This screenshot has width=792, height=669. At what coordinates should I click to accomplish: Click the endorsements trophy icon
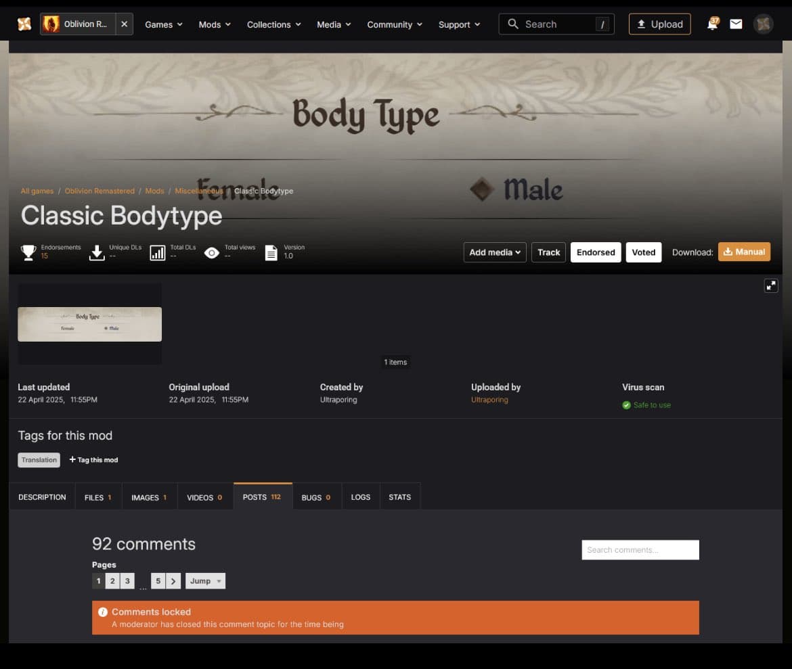[28, 252]
